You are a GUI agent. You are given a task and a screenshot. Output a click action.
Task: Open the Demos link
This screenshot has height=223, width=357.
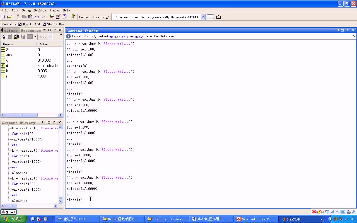(x=139, y=37)
